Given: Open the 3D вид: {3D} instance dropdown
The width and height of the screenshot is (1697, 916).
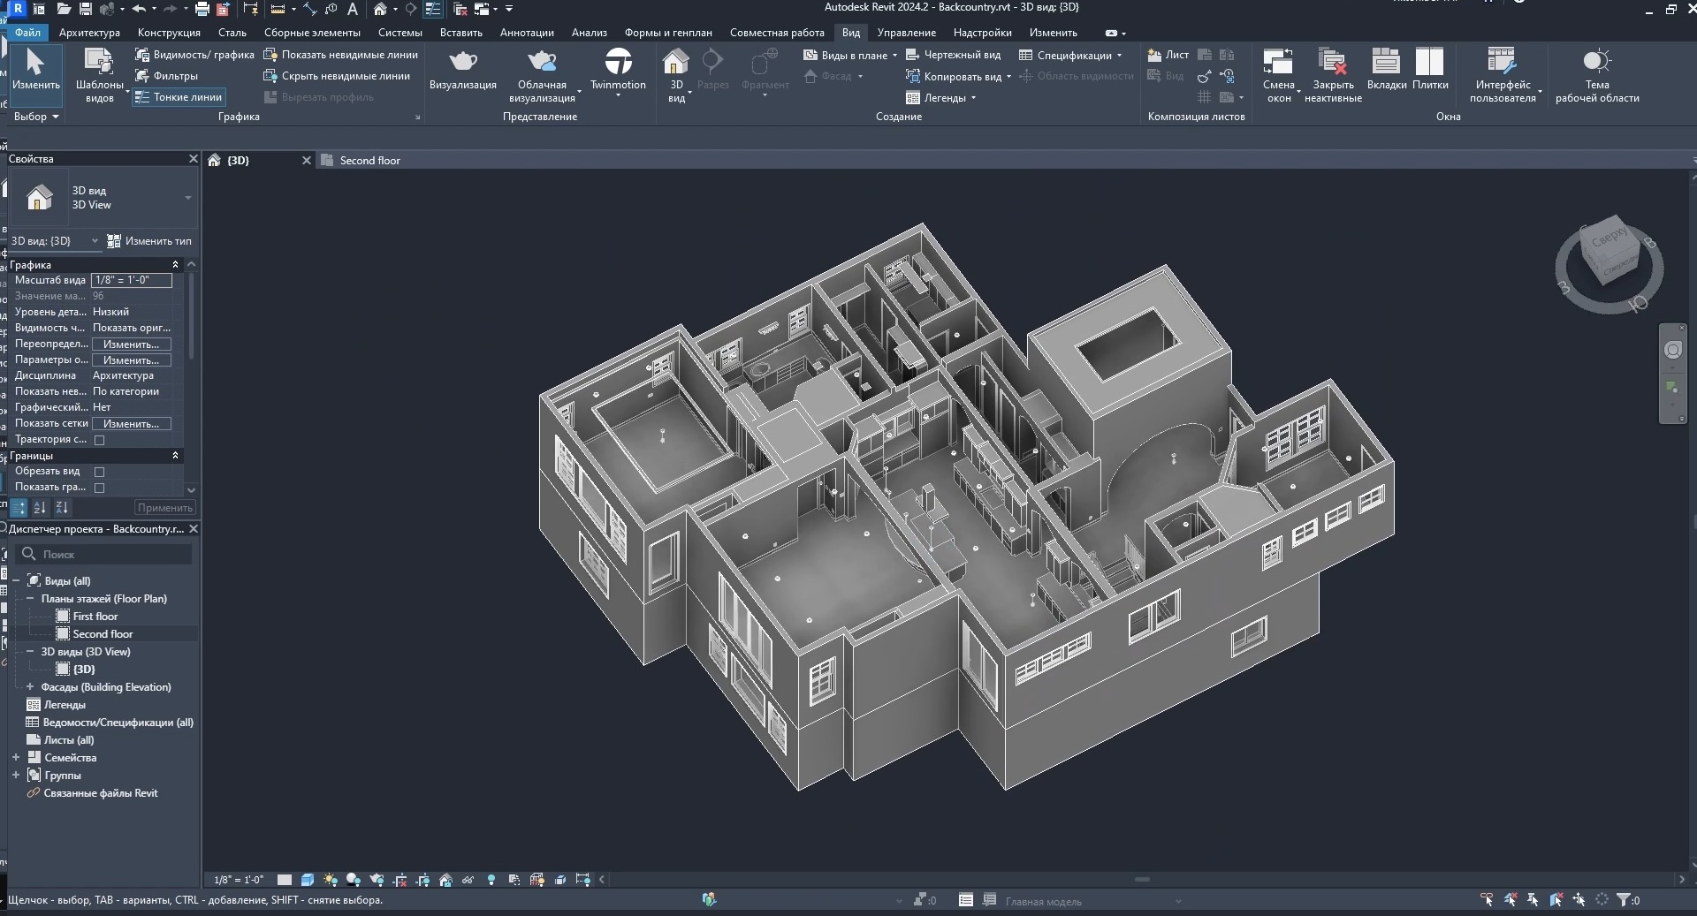Looking at the screenshot, I should 55,241.
